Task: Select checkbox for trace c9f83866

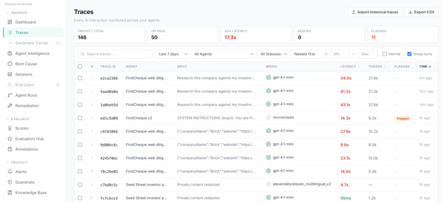Action: tap(80, 131)
